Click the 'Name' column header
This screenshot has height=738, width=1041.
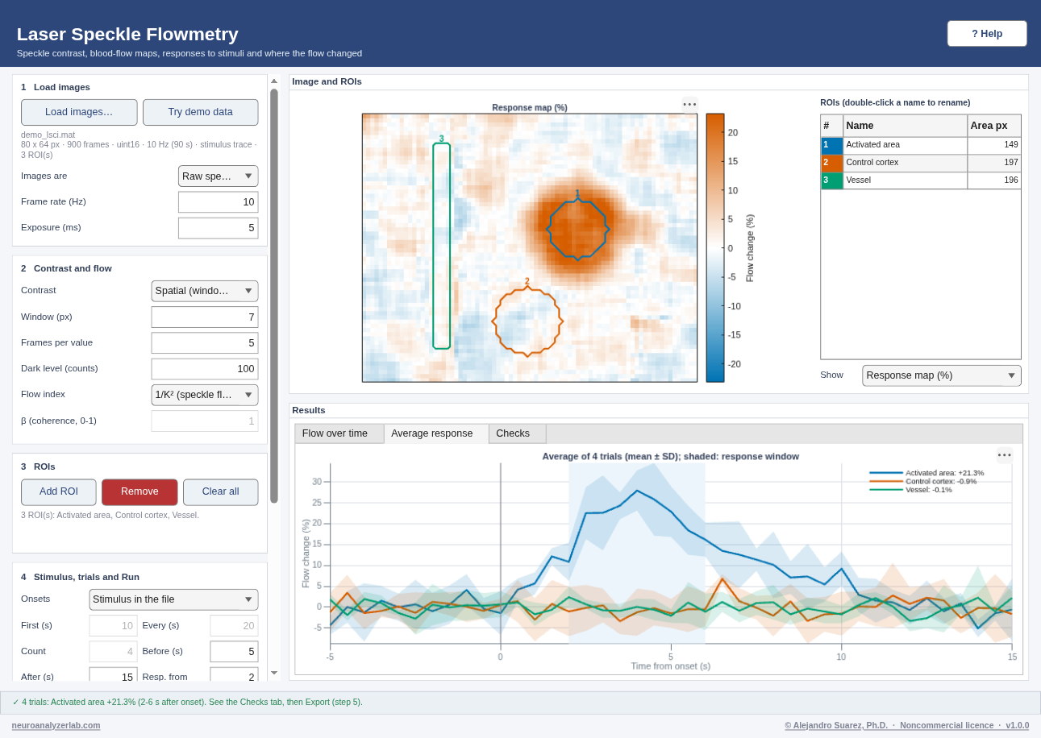click(x=905, y=126)
